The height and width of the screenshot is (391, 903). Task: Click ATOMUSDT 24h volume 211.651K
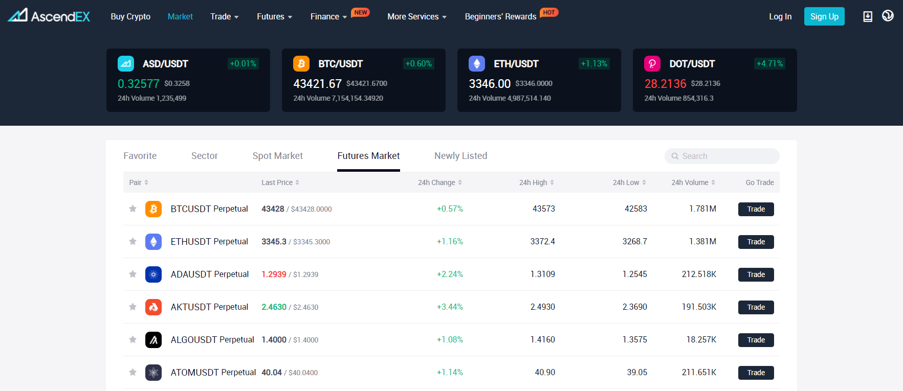click(699, 373)
